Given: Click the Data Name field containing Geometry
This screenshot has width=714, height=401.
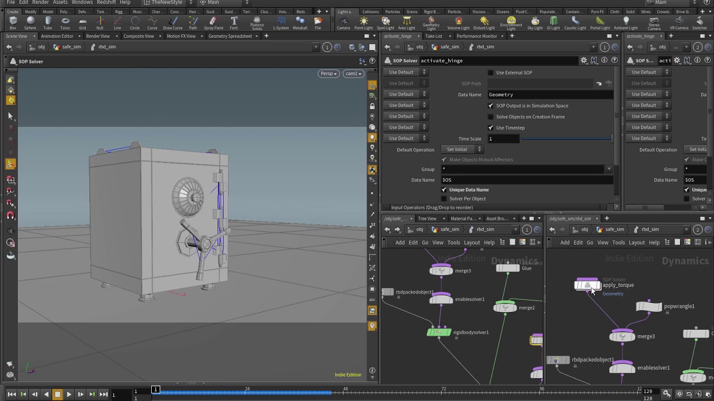Looking at the screenshot, I should point(550,95).
